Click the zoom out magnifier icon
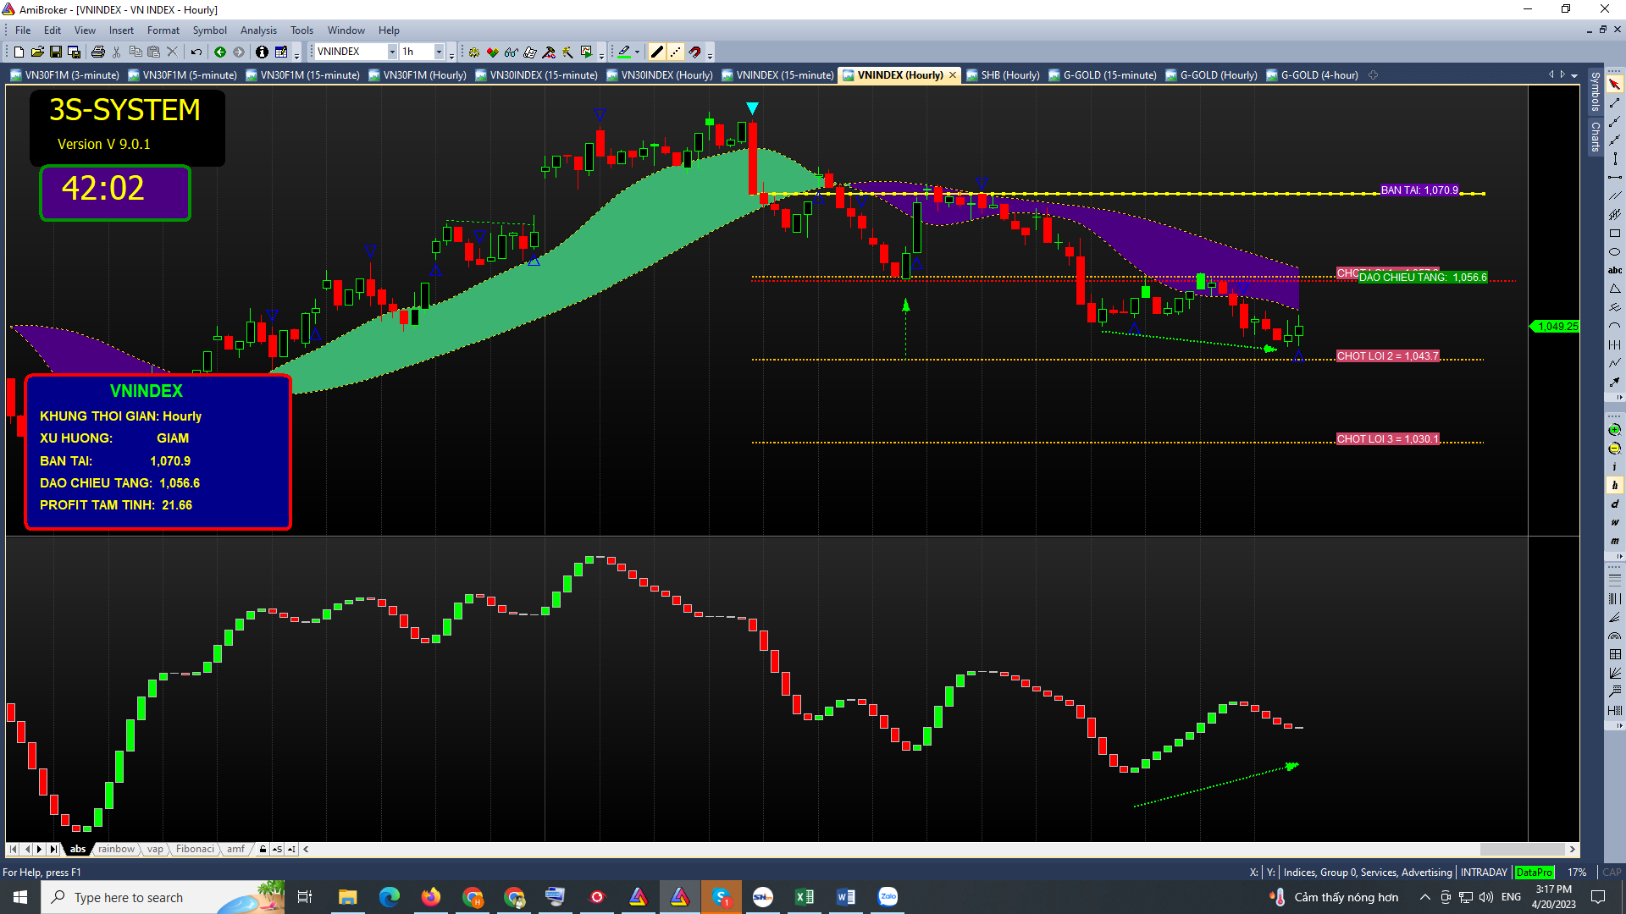Screen dimensions: 1626x914 [1614, 449]
